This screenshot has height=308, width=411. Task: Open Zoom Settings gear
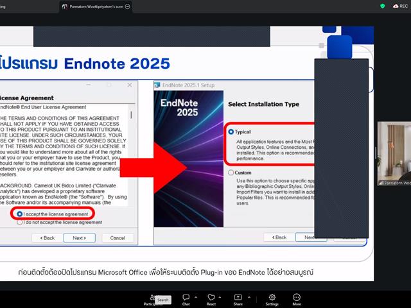(272, 300)
